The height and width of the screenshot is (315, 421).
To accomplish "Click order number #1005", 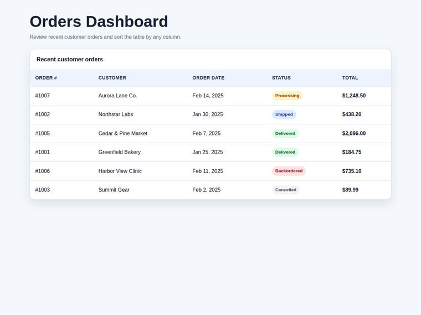I will 43,133.
